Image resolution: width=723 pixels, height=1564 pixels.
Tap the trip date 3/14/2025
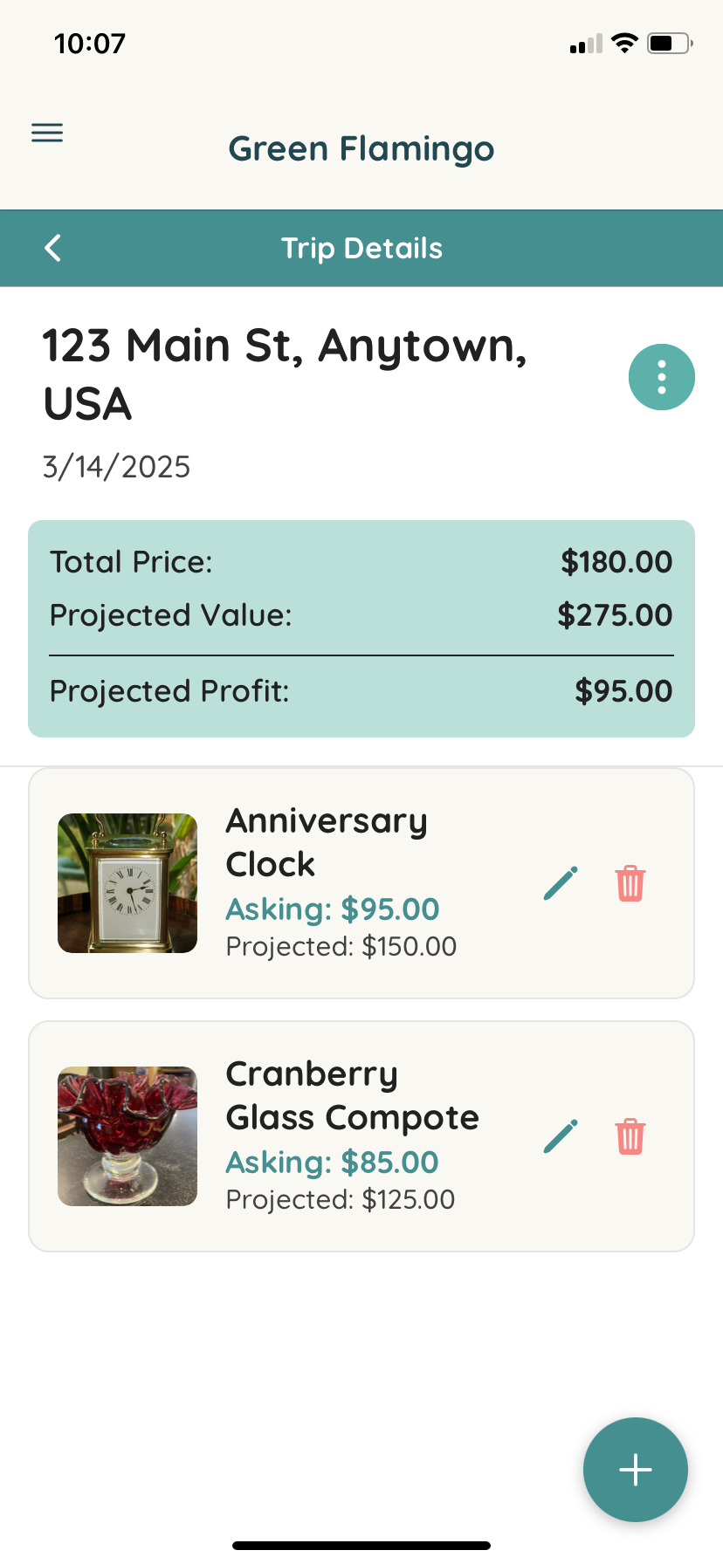click(117, 467)
